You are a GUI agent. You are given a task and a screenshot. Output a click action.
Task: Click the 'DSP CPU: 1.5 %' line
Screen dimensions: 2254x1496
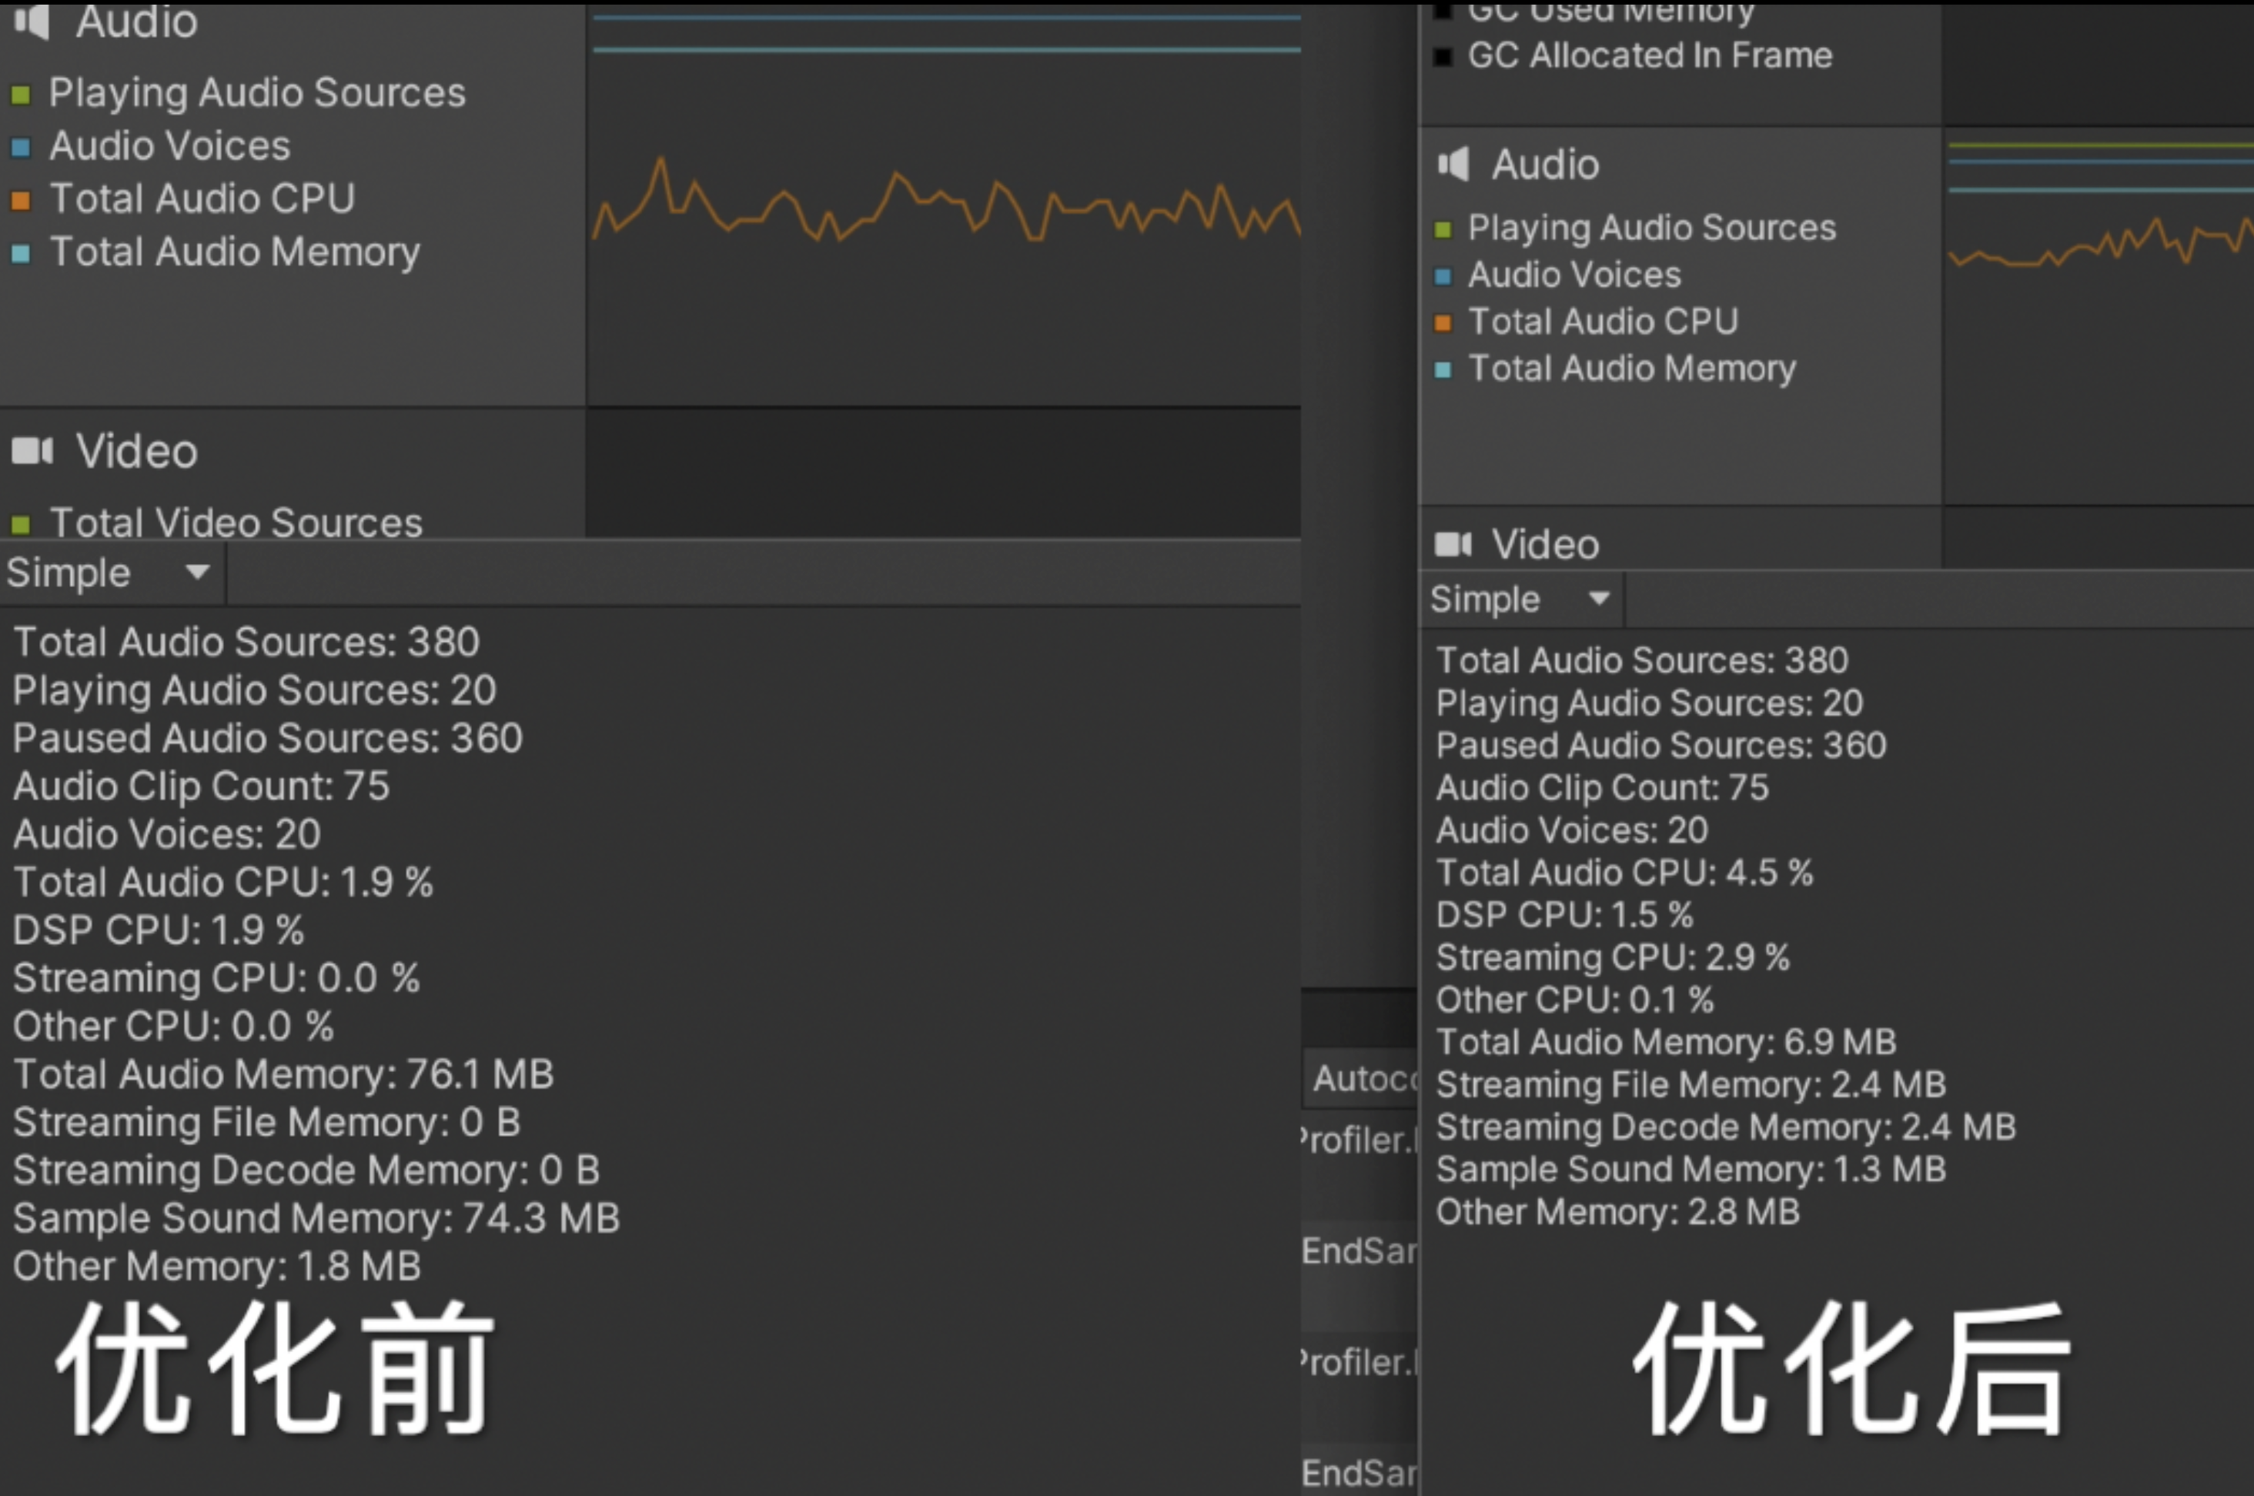tap(1565, 915)
